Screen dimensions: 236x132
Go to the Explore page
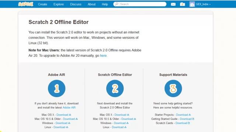[x=59, y=4]
